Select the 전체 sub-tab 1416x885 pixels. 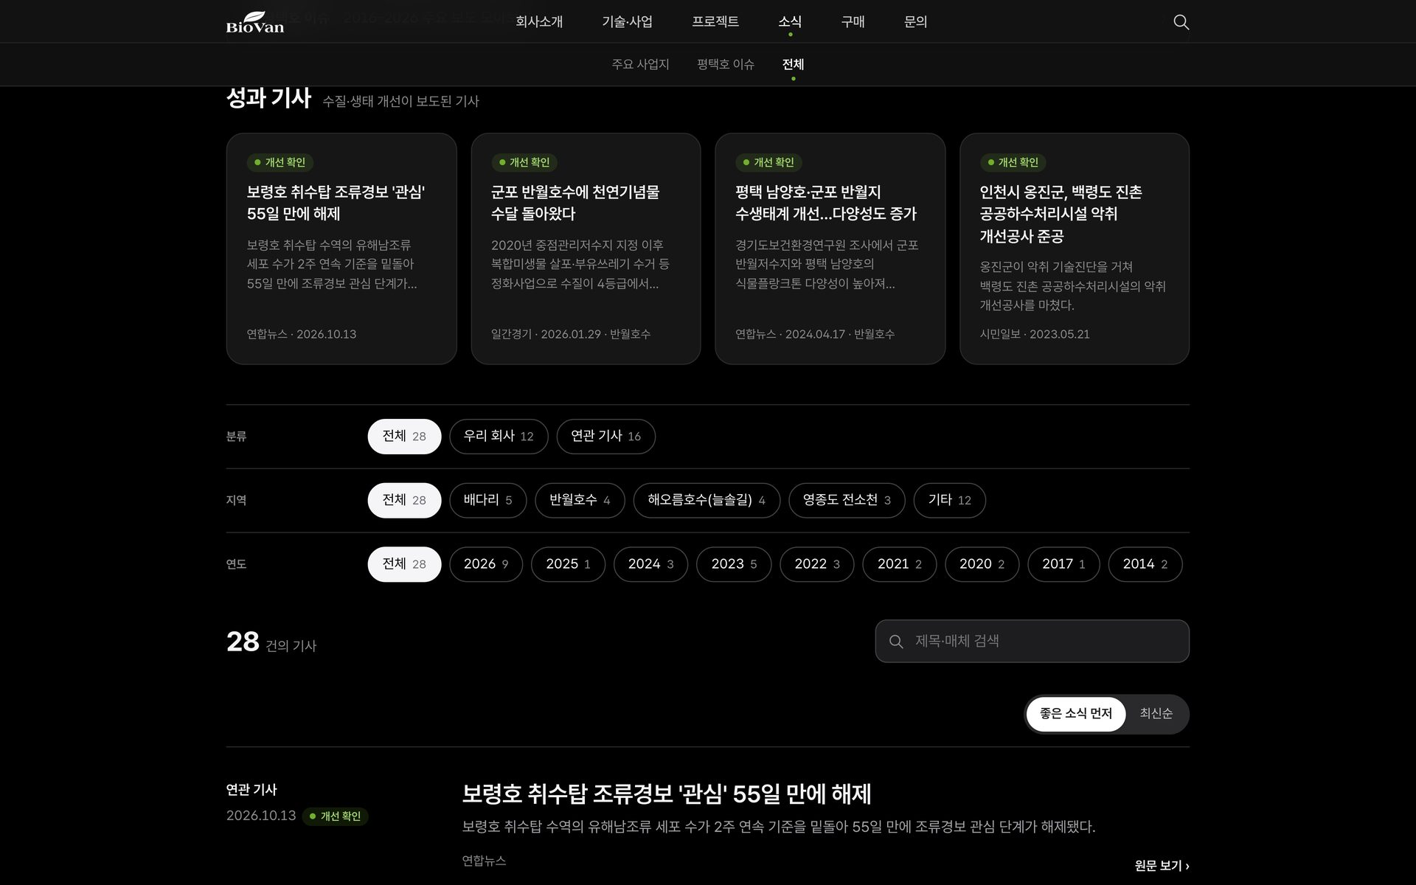point(793,64)
